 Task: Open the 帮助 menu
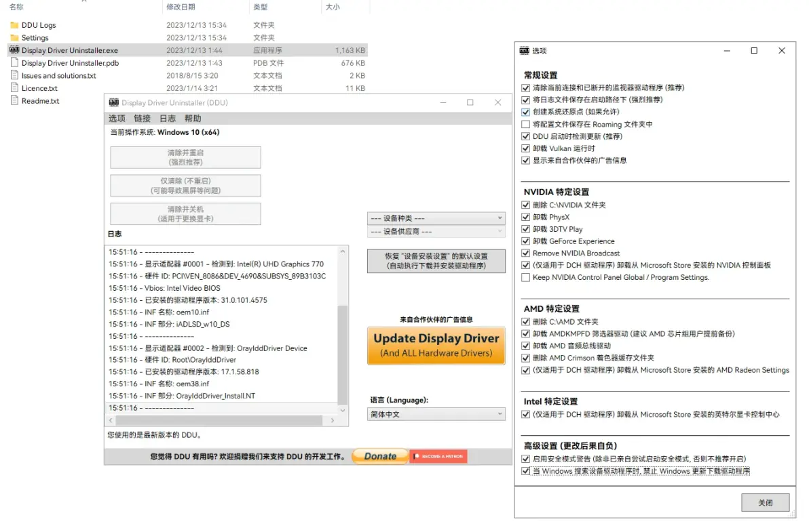193,119
